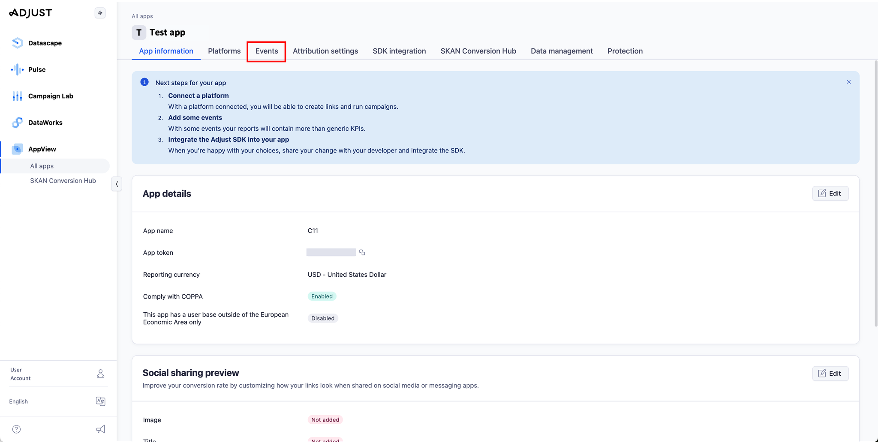Viewport: 878px width, 443px height.
Task: Switch to the Events tab
Action: (267, 51)
